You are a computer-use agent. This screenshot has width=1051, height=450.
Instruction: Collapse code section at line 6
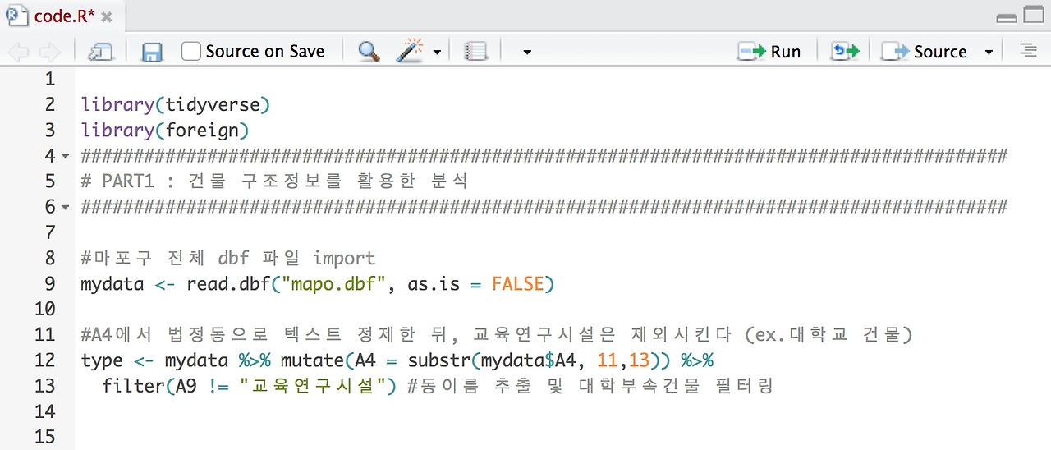[x=65, y=207]
